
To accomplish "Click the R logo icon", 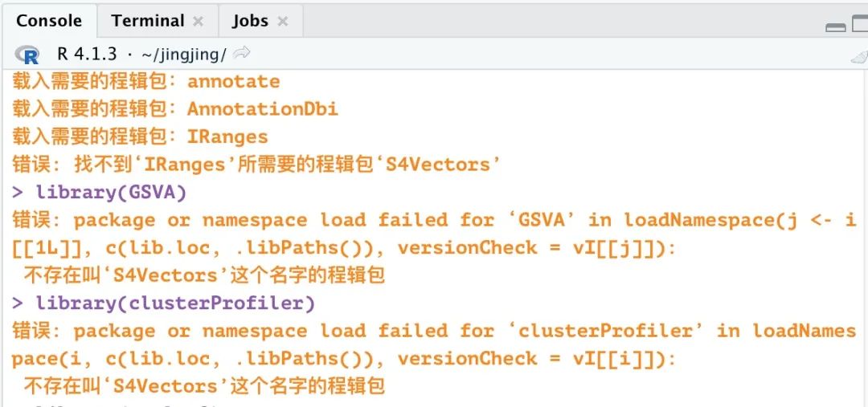I will 27,55.
